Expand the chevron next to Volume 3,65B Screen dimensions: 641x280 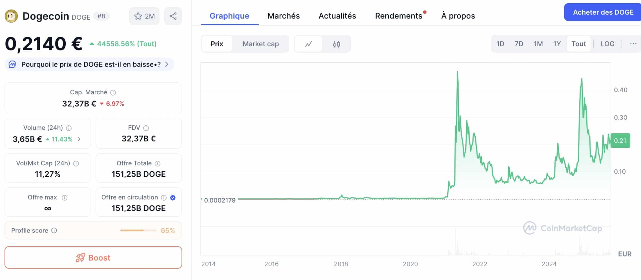point(79,139)
